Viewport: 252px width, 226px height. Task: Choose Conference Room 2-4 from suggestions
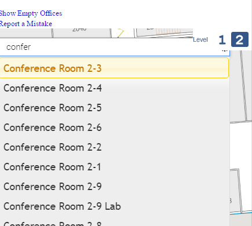coord(115,88)
